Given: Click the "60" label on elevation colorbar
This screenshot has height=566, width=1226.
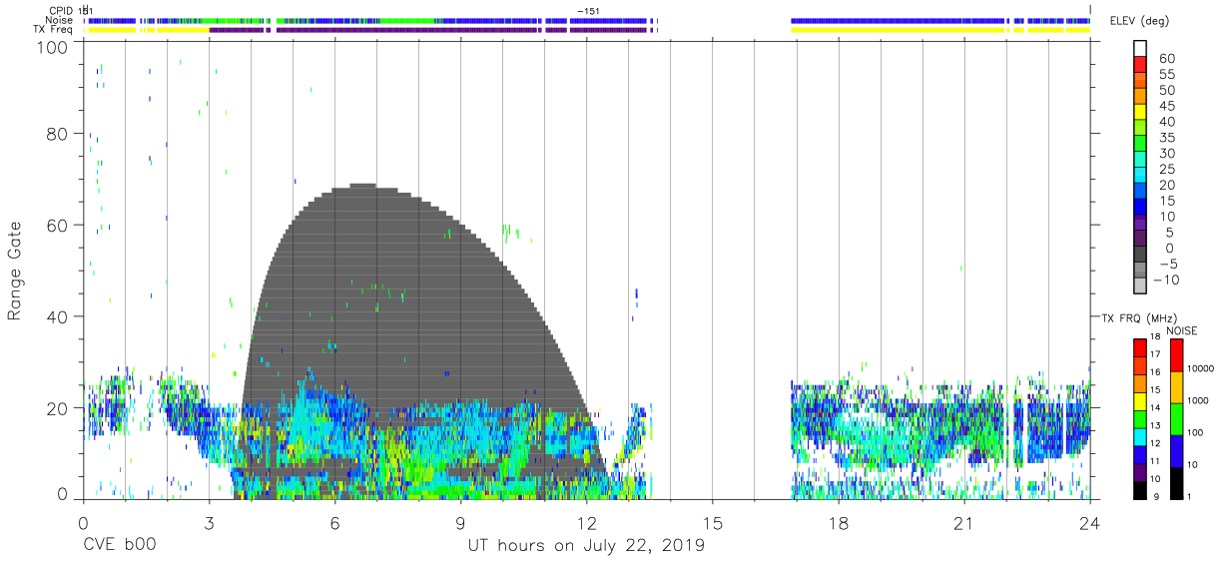Looking at the screenshot, I should click(x=1167, y=58).
